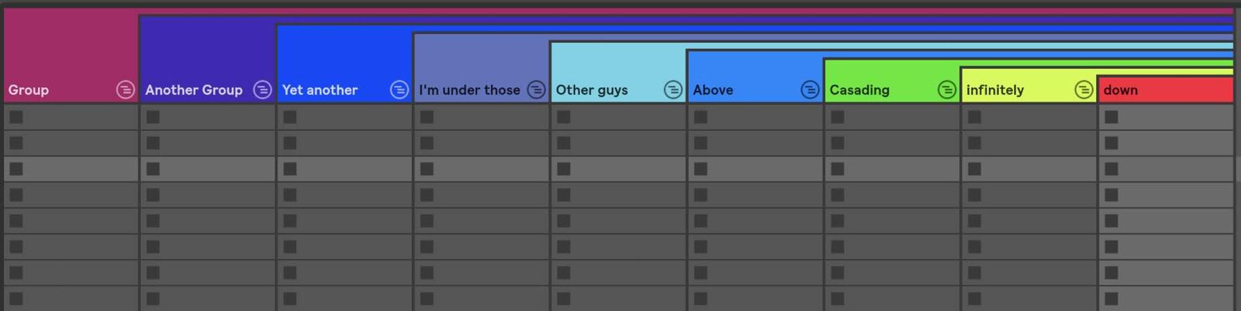Click the first clip slot stop square in down track
This screenshot has width=1241, height=311.
click(x=1111, y=117)
